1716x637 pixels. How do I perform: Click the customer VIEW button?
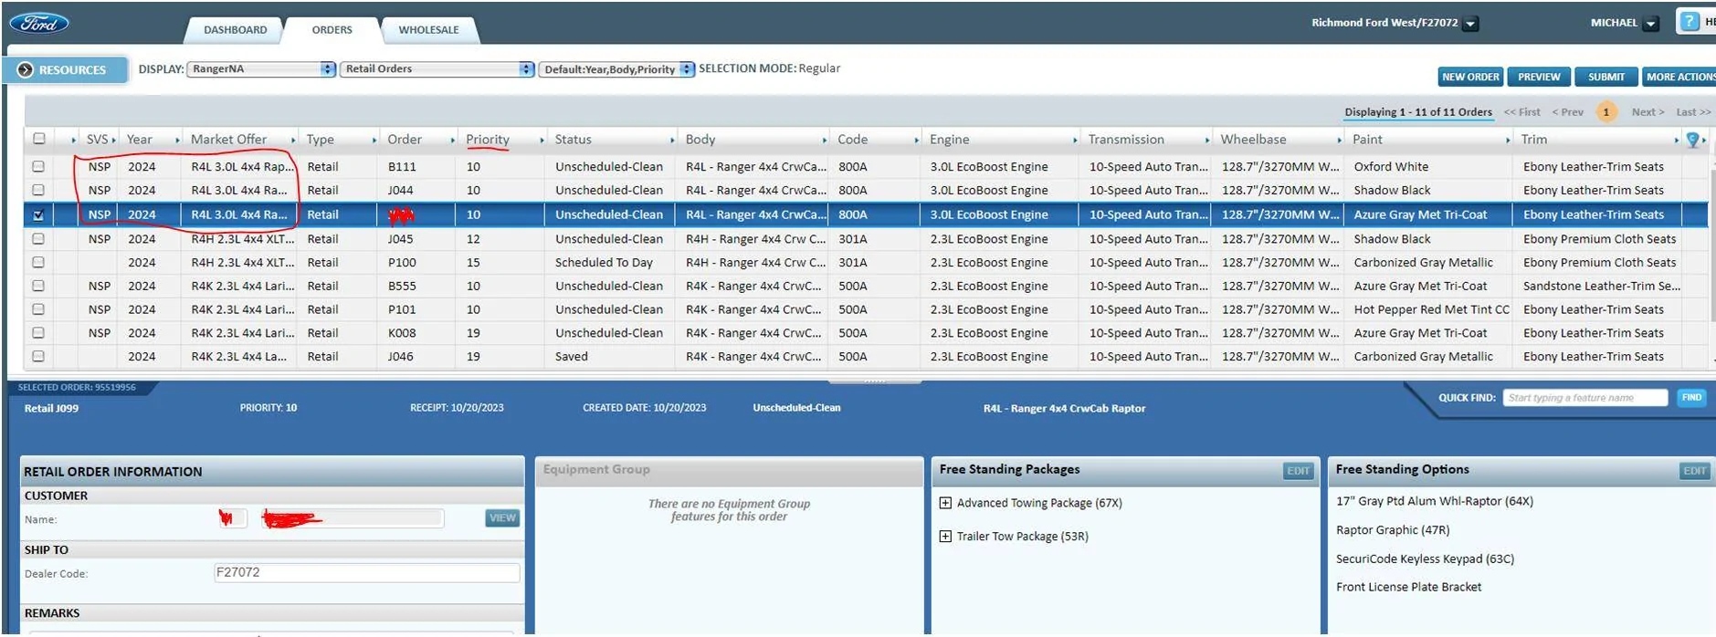pos(502,518)
